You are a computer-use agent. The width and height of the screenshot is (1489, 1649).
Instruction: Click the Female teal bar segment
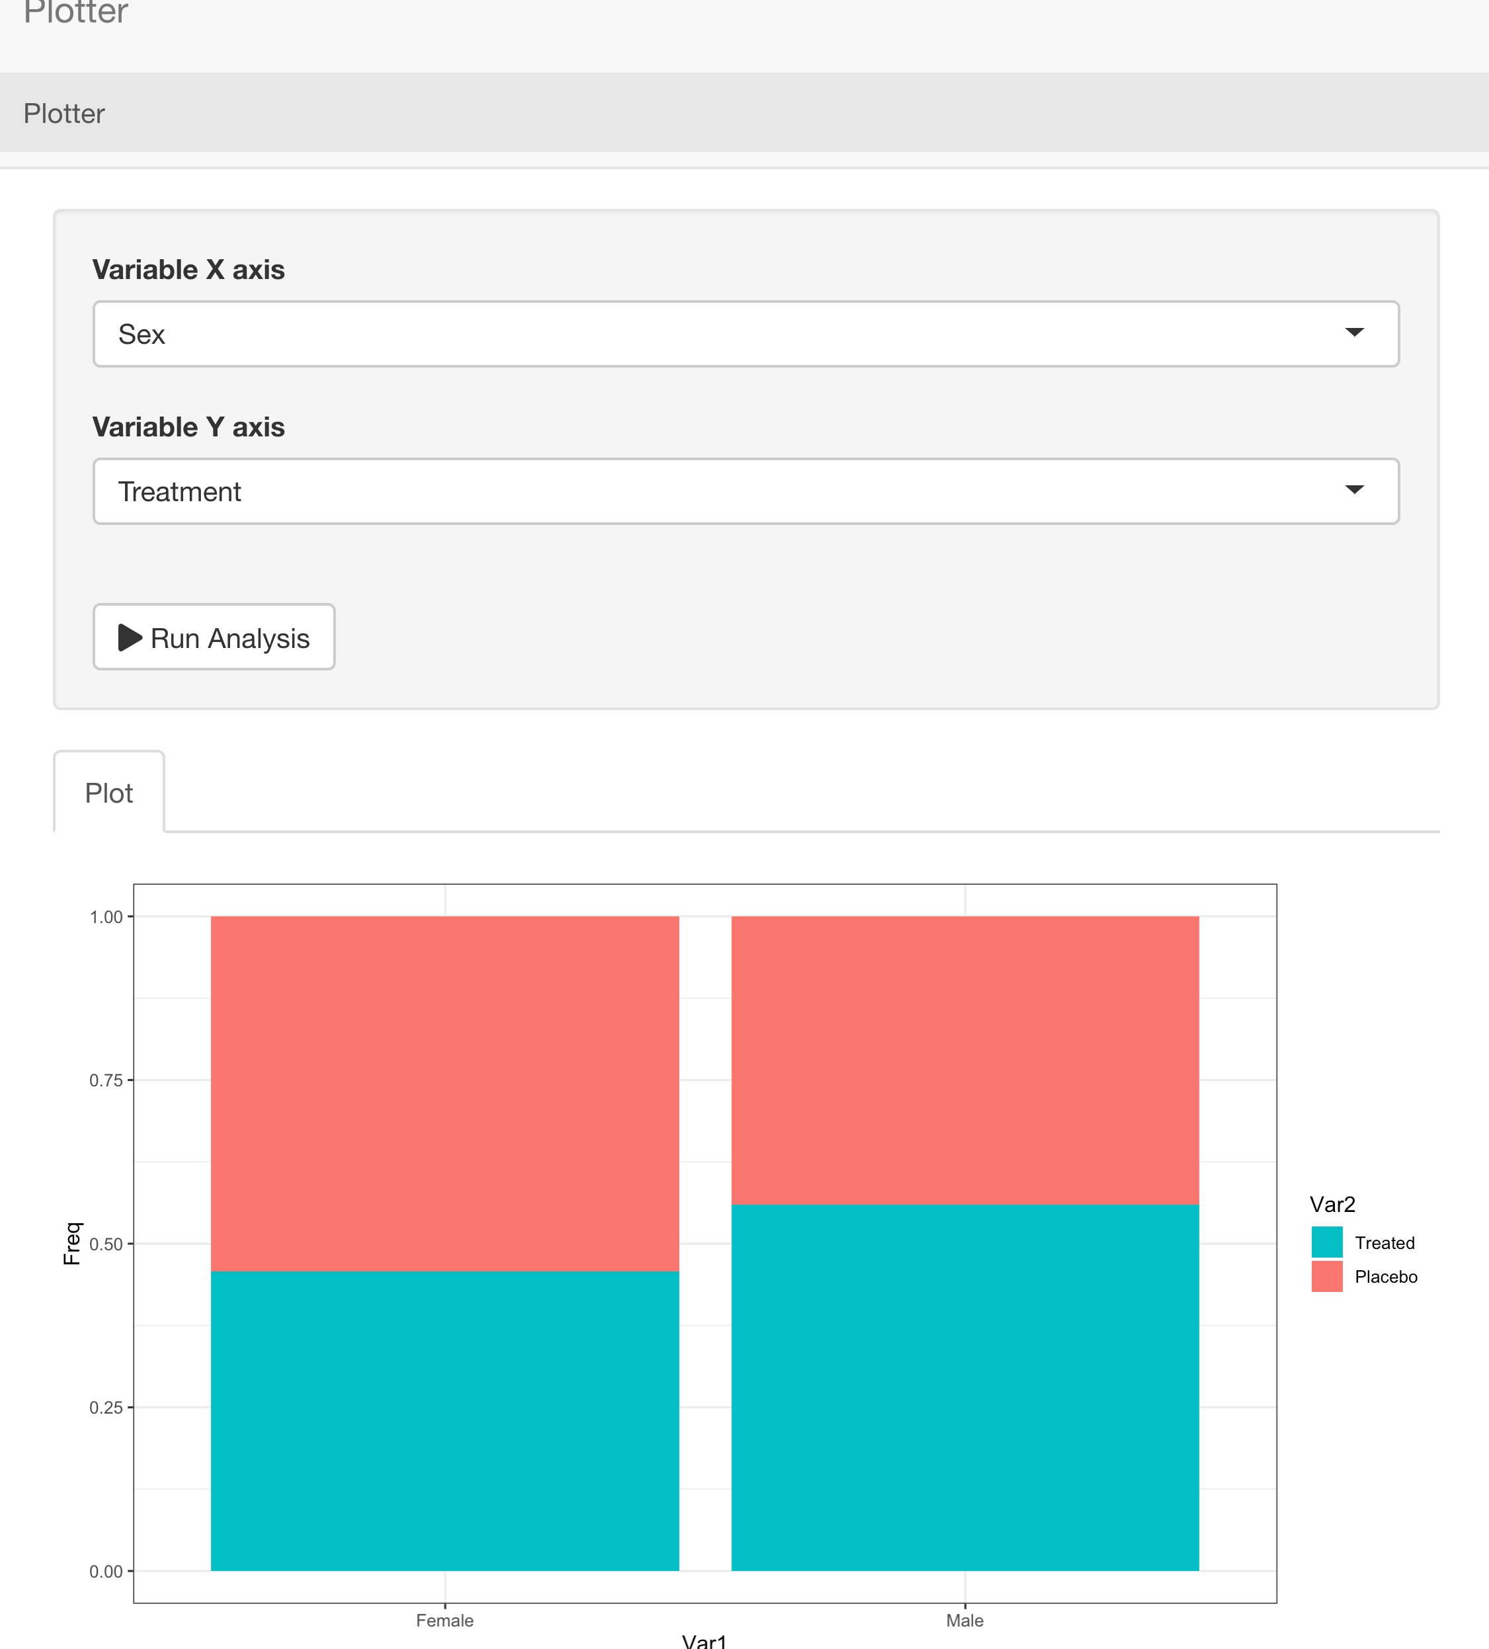point(445,1421)
